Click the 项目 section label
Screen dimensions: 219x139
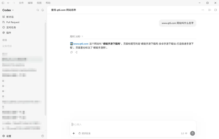tap(4, 40)
